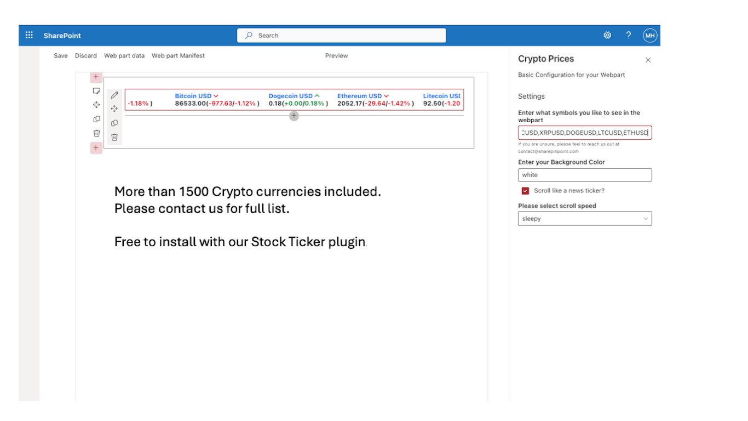Click Discard in the command bar
This screenshot has height=421, width=748.
86,55
